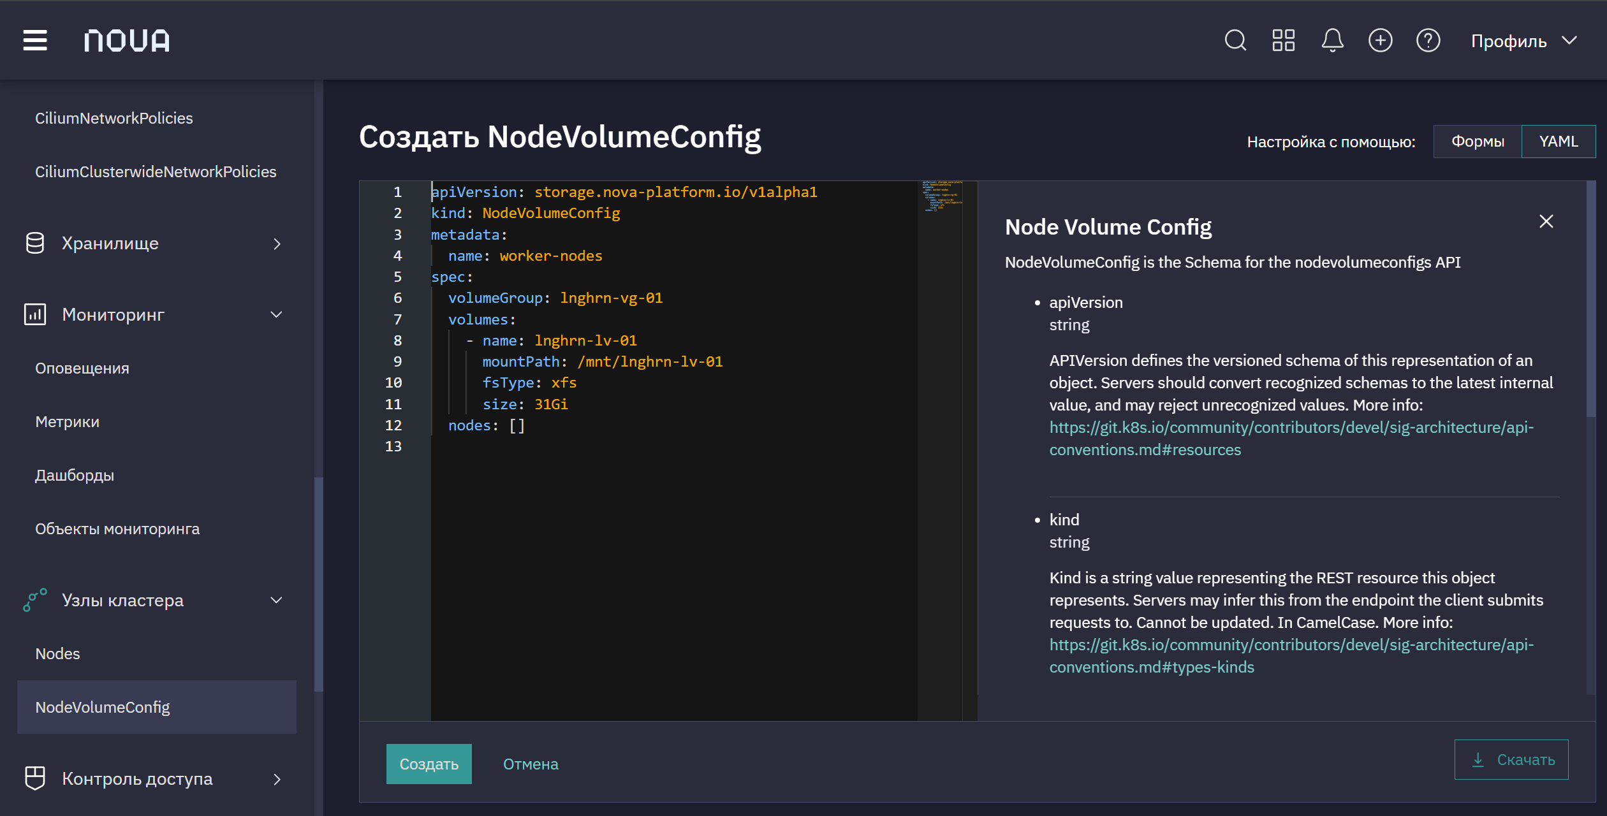Open the Профиль dropdown
Viewport: 1607px width, 816px height.
point(1524,41)
